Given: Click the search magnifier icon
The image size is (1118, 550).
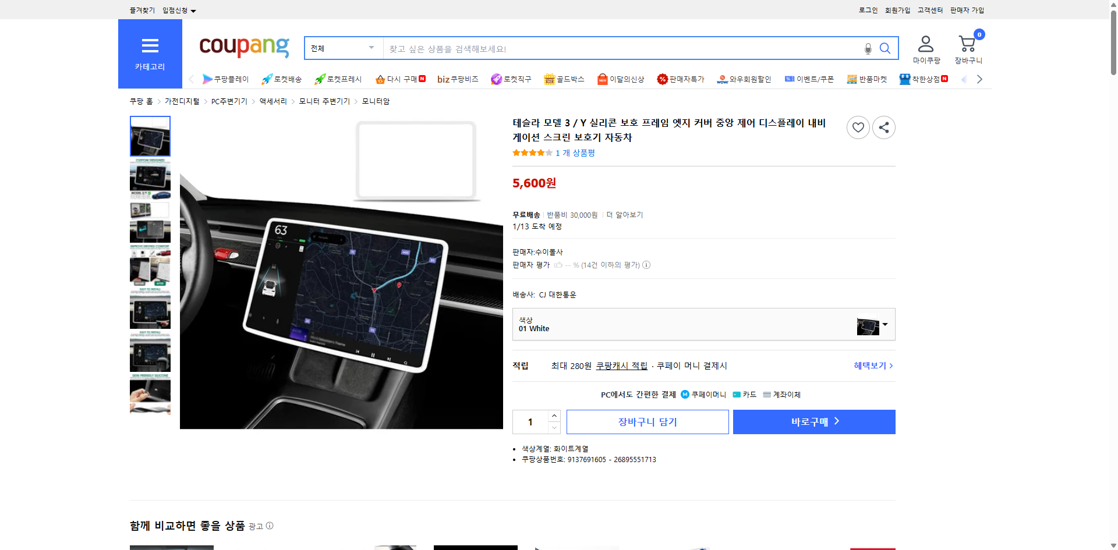Looking at the screenshot, I should [885, 48].
